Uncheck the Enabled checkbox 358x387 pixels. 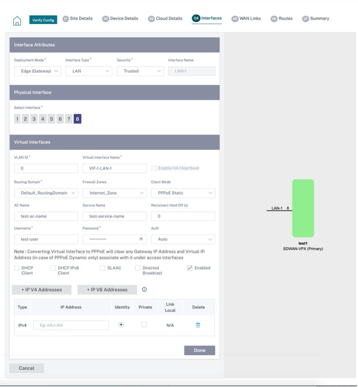[189, 268]
